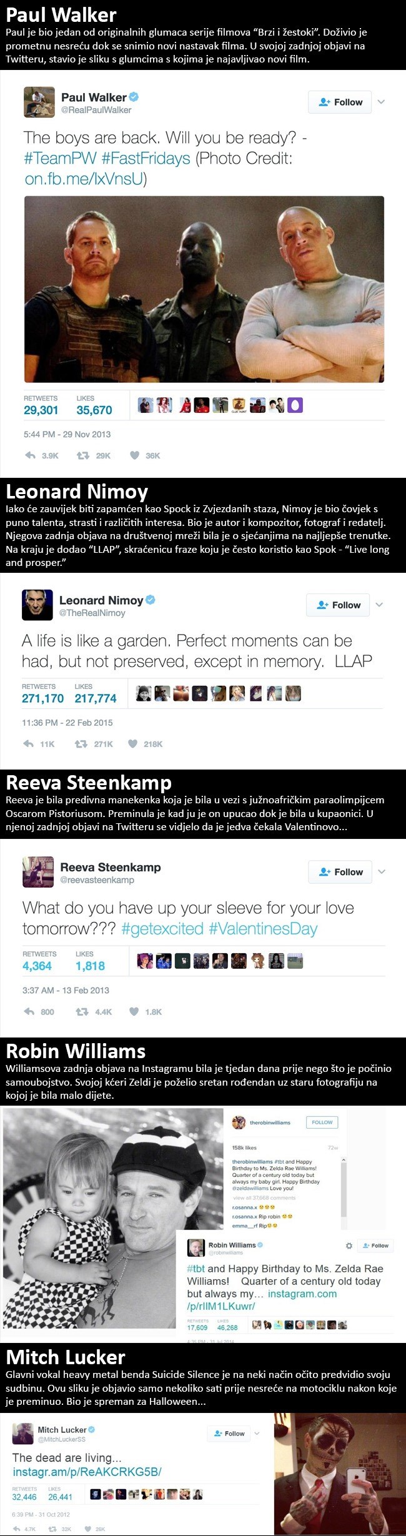This screenshot has height=1536, width=406.
Task: Expand options chevron beside Paul Walker's Follow
Action: [x=381, y=102]
